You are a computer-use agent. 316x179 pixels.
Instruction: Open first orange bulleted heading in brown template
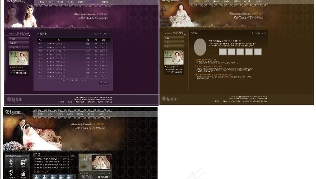pyautogui.click(x=206, y=60)
